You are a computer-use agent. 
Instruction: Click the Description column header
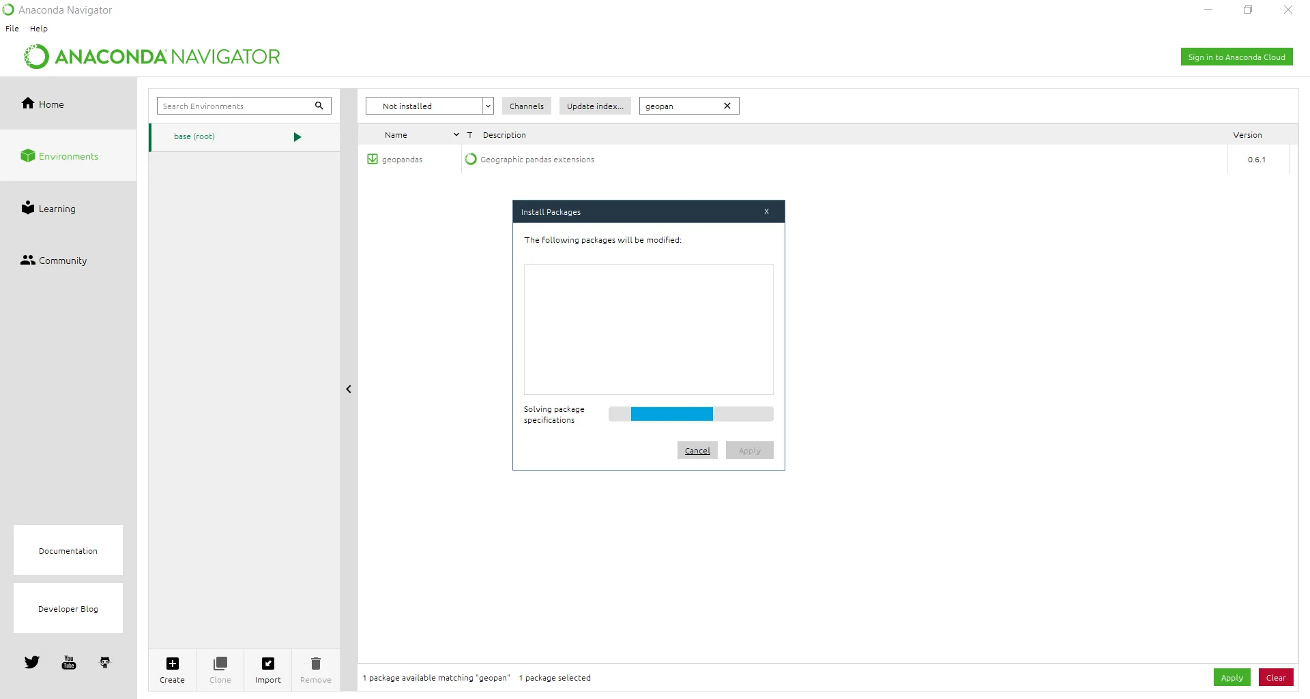click(x=504, y=135)
